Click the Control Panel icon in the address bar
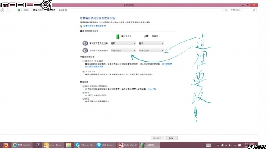The image size is (268, 150). (x=18, y=10)
